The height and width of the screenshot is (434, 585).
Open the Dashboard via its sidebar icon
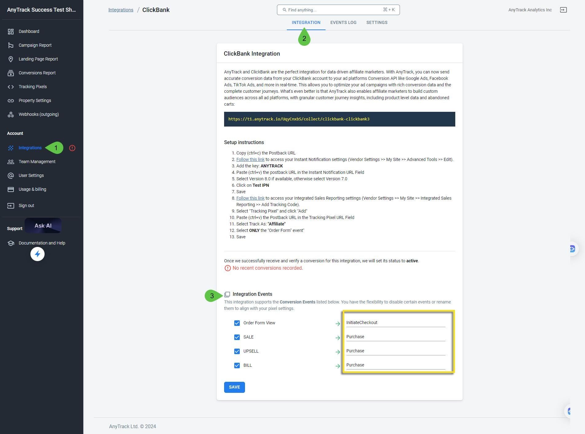pos(11,31)
